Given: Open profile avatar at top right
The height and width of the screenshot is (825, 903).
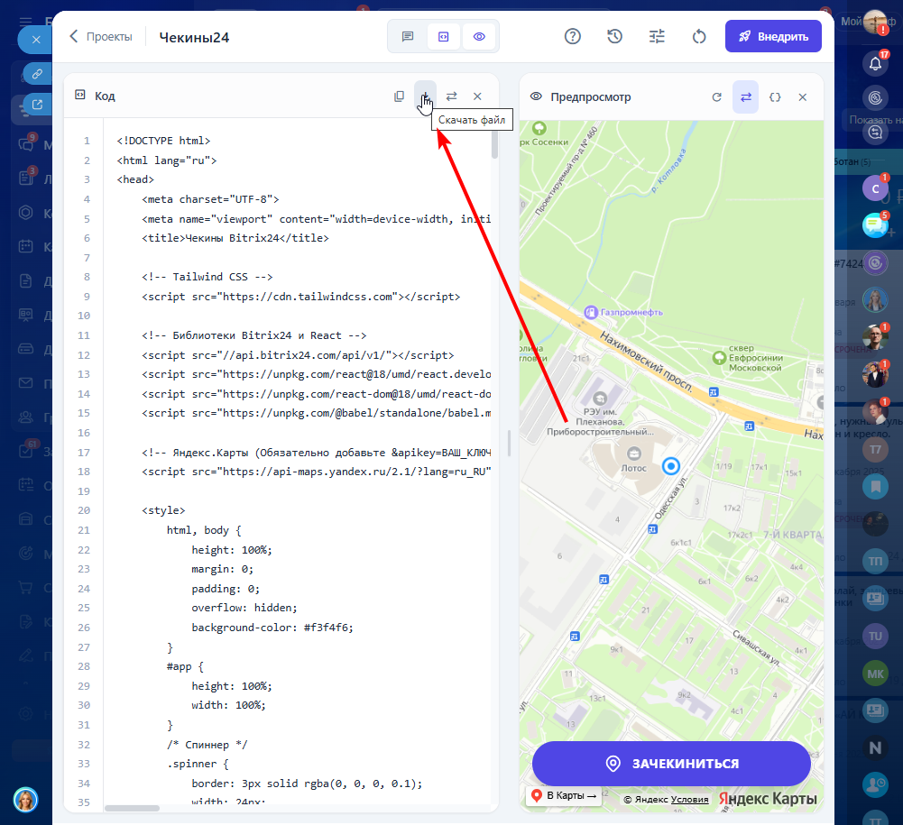Looking at the screenshot, I should pyautogui.click(x=875, y=22).
